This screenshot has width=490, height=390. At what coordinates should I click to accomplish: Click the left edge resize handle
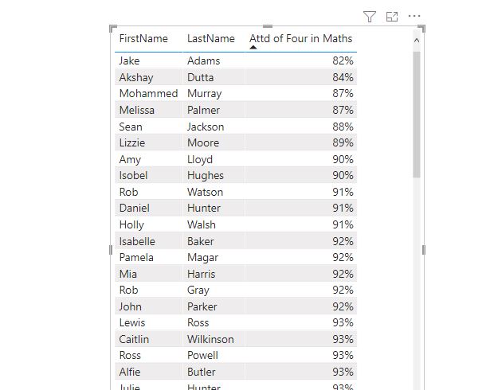tap(111, 250)
